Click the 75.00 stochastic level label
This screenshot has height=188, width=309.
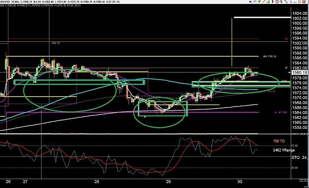295,146
